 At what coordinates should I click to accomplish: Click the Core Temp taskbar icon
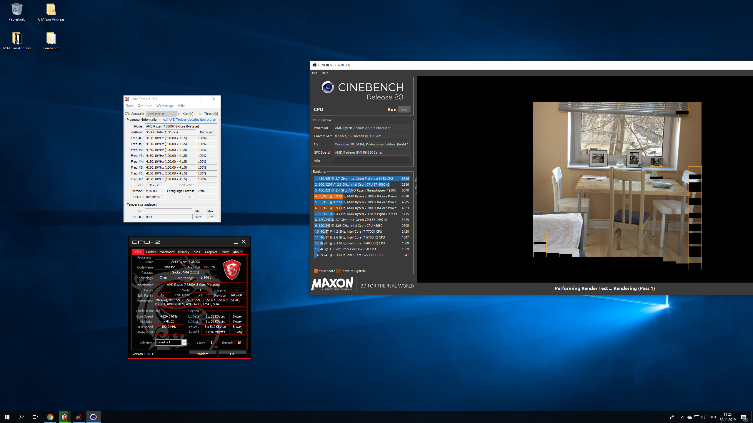point(65,417)
